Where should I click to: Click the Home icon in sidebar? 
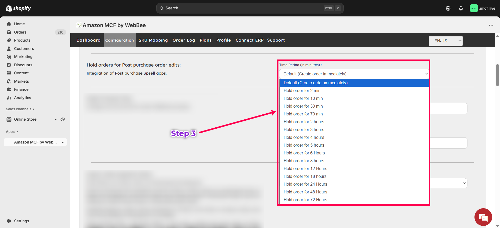9,24
